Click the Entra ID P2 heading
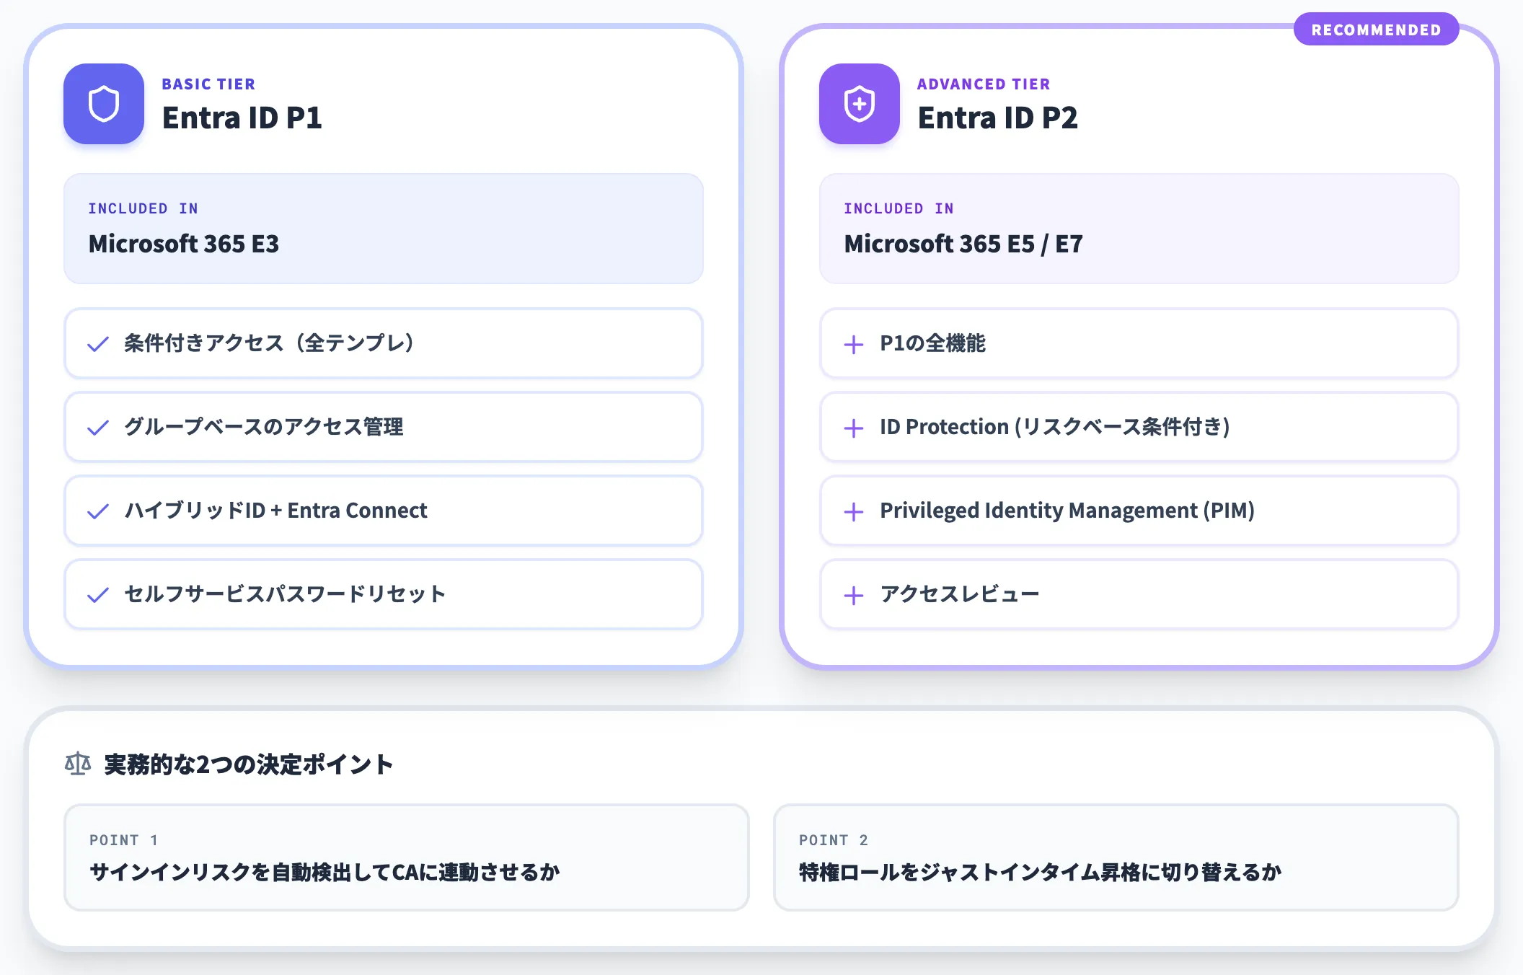The image size is (1523, 975). tap(998, 118)
